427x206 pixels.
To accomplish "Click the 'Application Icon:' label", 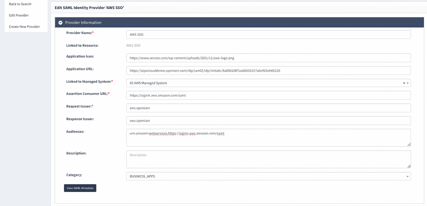I will pos(80,56).
